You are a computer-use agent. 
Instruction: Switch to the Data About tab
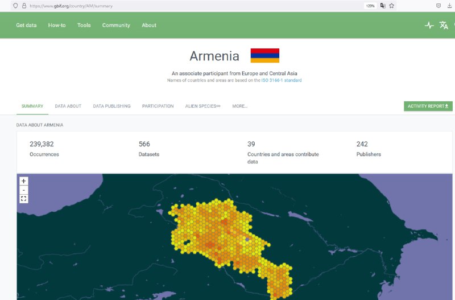pyautogui.click(x=68, y=106)
